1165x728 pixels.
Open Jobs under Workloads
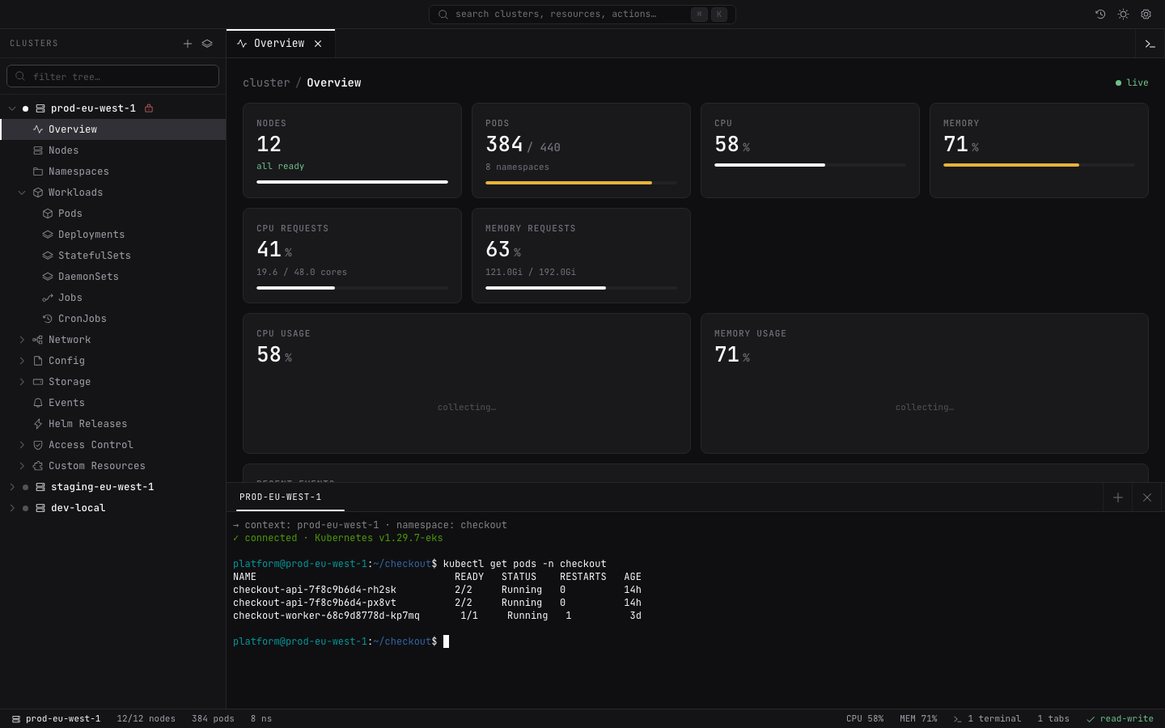[112, 298]
